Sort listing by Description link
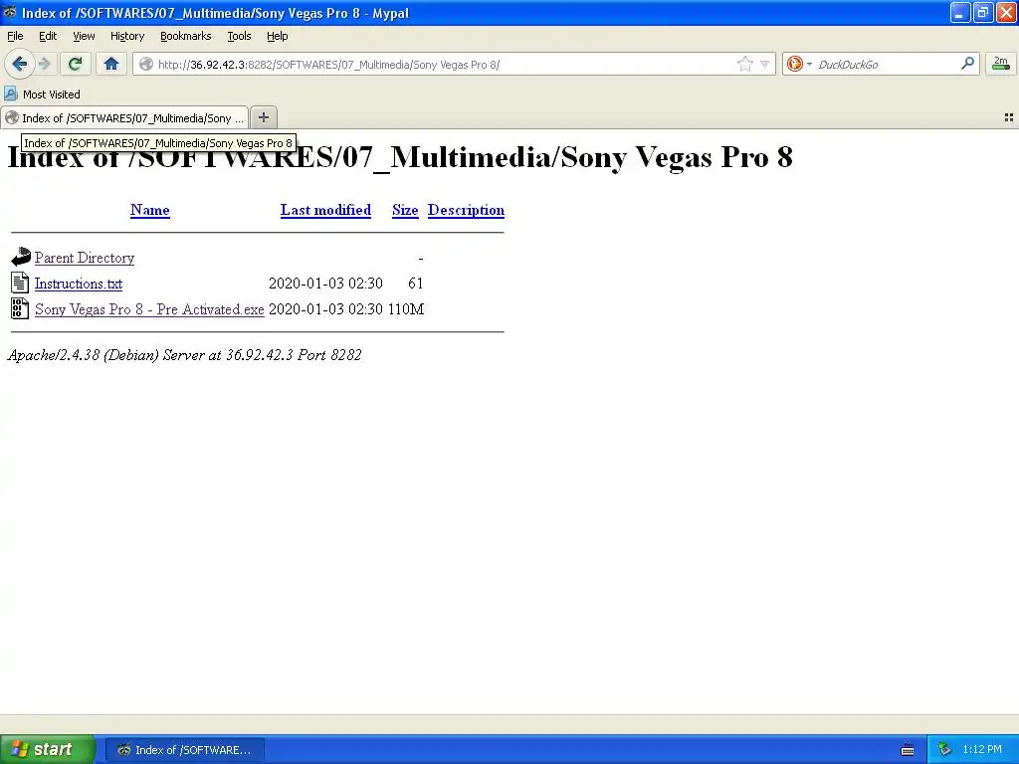The height and width of the screenshot is (764, 1019). click(466, 210)
